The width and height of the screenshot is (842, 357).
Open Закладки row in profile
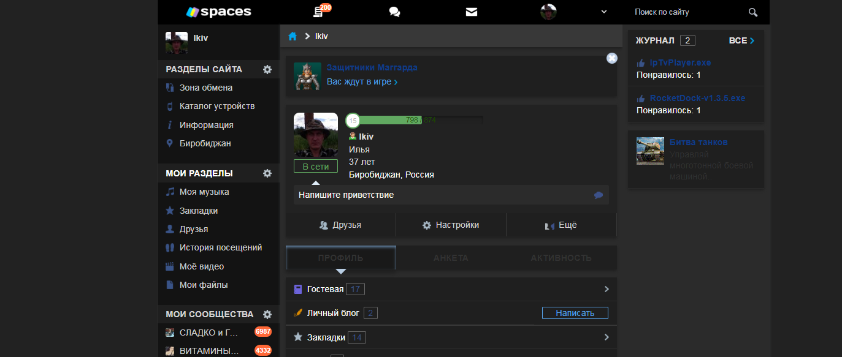point(451,337)
